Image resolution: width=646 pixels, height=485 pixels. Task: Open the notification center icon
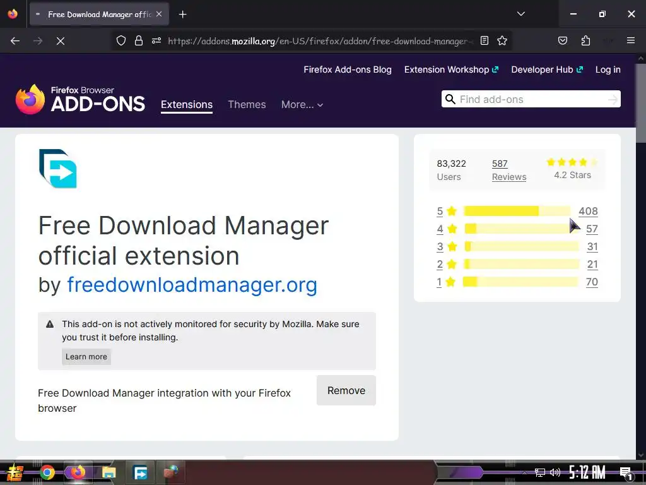(x=626, y=472)
